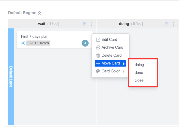The image size is (179, 128).
Task: Click the add card icon in doing column
Action: tap(167, 24)
